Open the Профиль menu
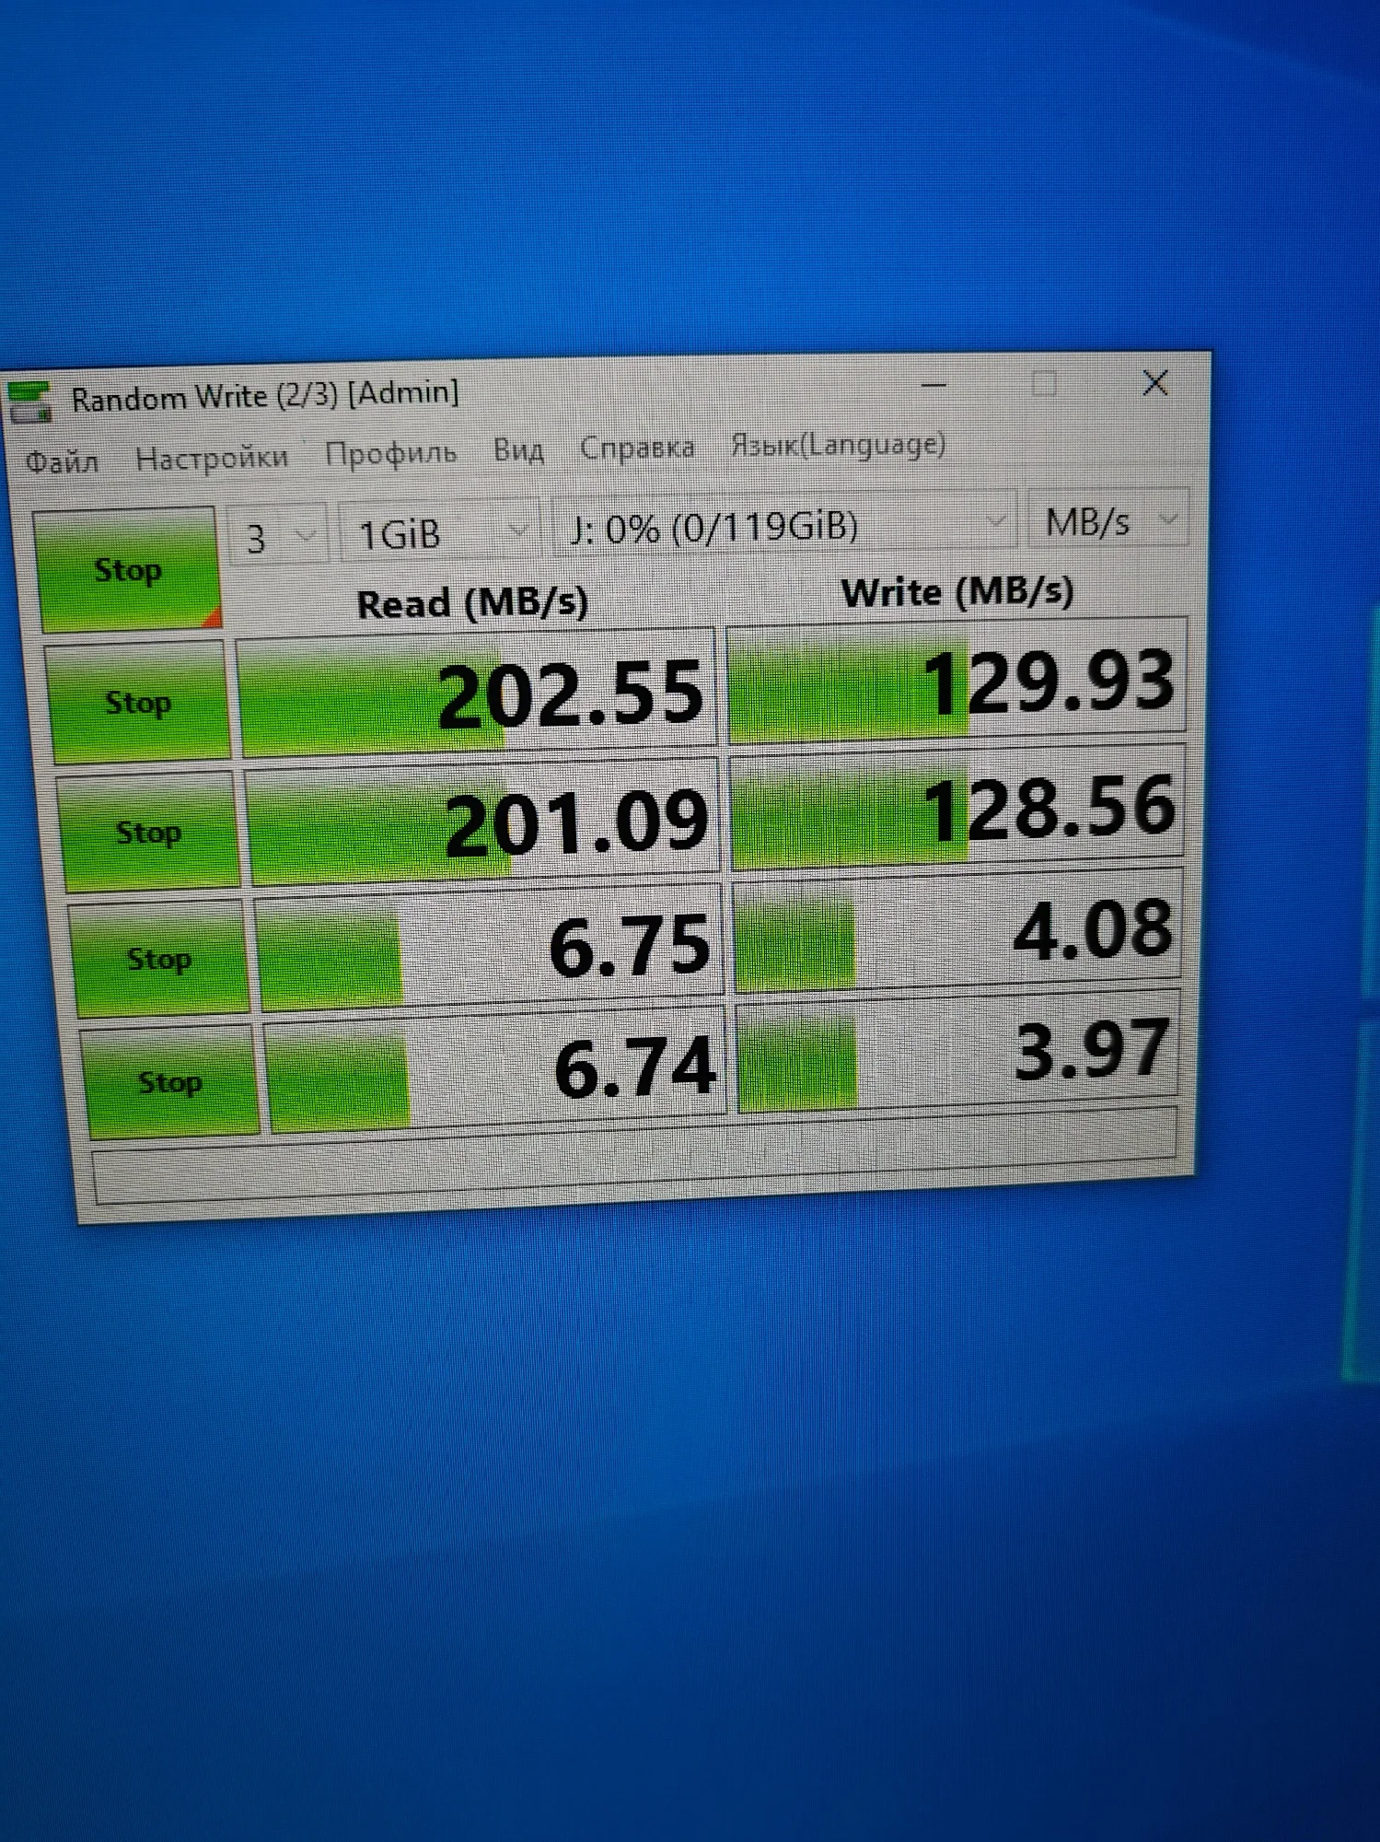 coord(390,453)
